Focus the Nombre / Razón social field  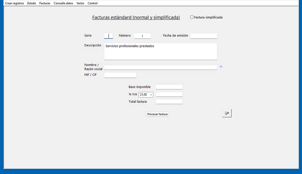[160, 67]
